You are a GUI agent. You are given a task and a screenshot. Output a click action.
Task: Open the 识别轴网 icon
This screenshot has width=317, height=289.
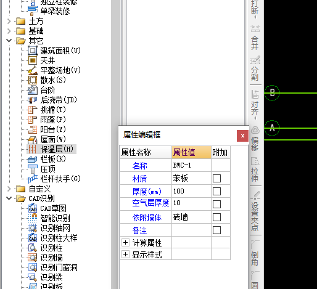[33, 228]
